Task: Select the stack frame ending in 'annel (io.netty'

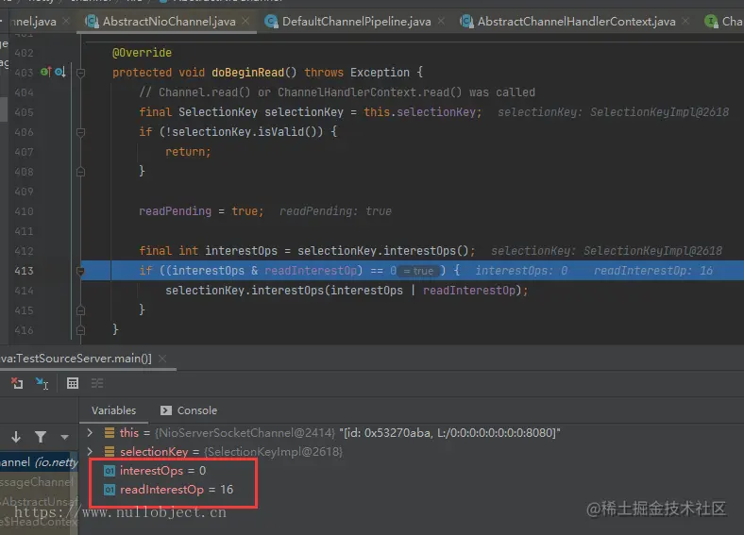Action: tap(39, 462)
